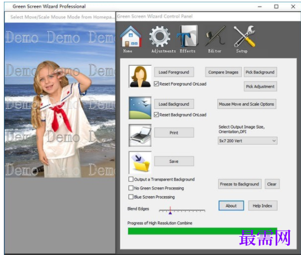Click the Green Screen Wizard Control Panel title
Viewport: 301px width, 255px height.
pyautogui.click(x=155, y=17)
